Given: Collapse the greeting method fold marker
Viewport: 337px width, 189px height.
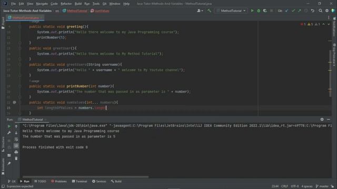Looking at the screenshot, I should pos(20,27).
